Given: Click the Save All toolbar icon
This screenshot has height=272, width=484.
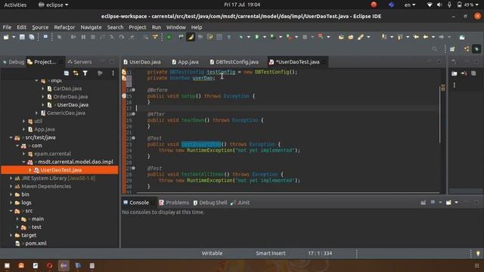Looking at the screenshot, I should click(x=32, y=37).
